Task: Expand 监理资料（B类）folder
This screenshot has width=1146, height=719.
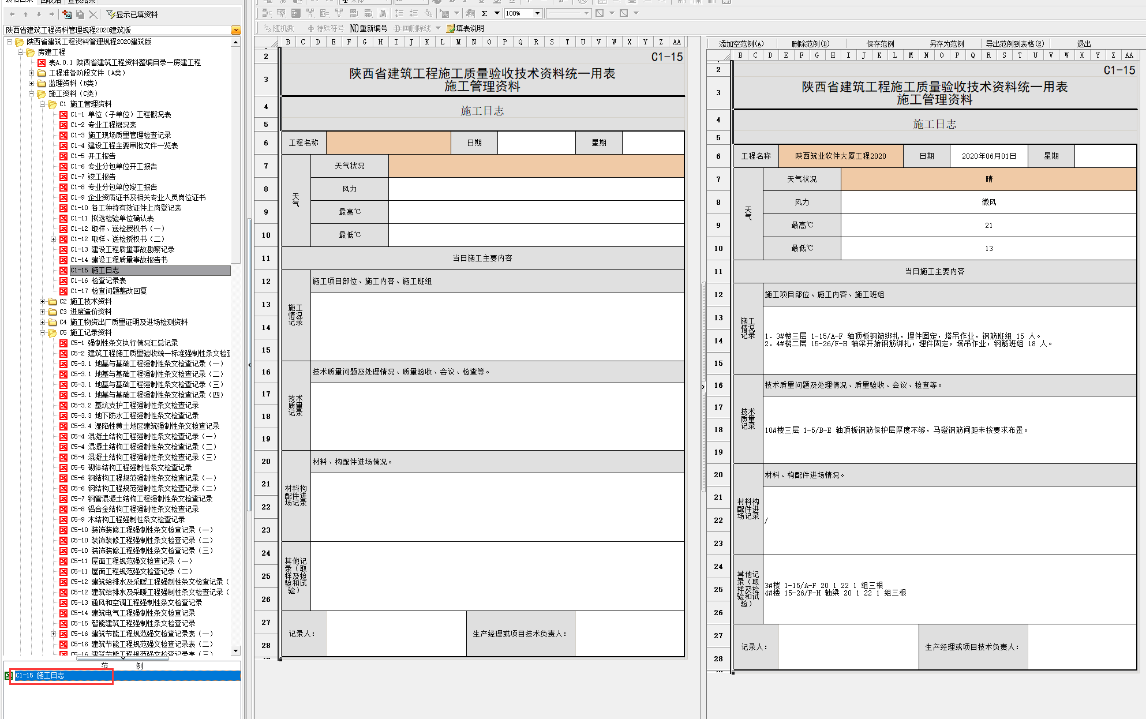Action: (x=31, y=83)
